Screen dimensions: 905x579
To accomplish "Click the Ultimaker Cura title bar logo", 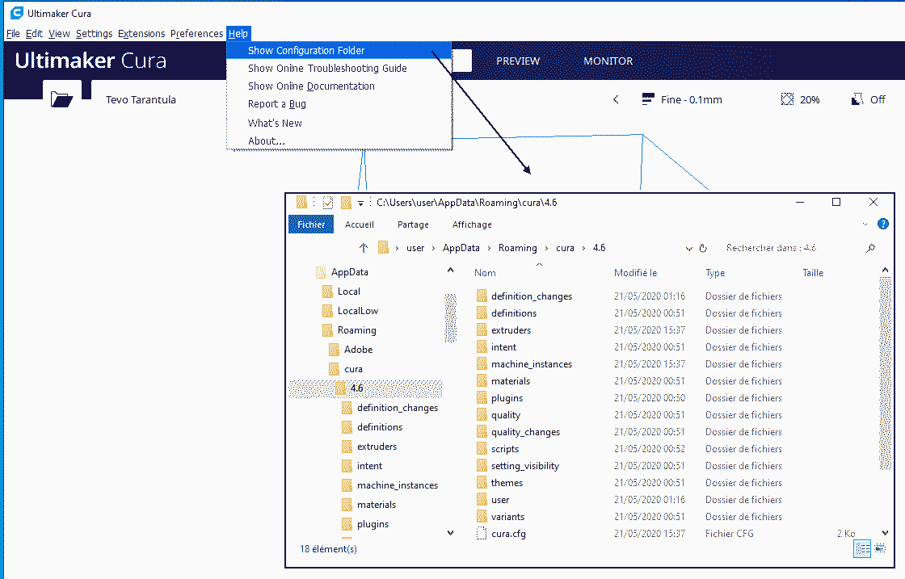I will 17,13.
